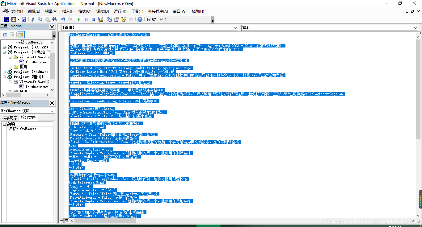The image size is (422, 227).
Task: Switch to Full Module View at code window bottom
Action: tap(66, 221)
